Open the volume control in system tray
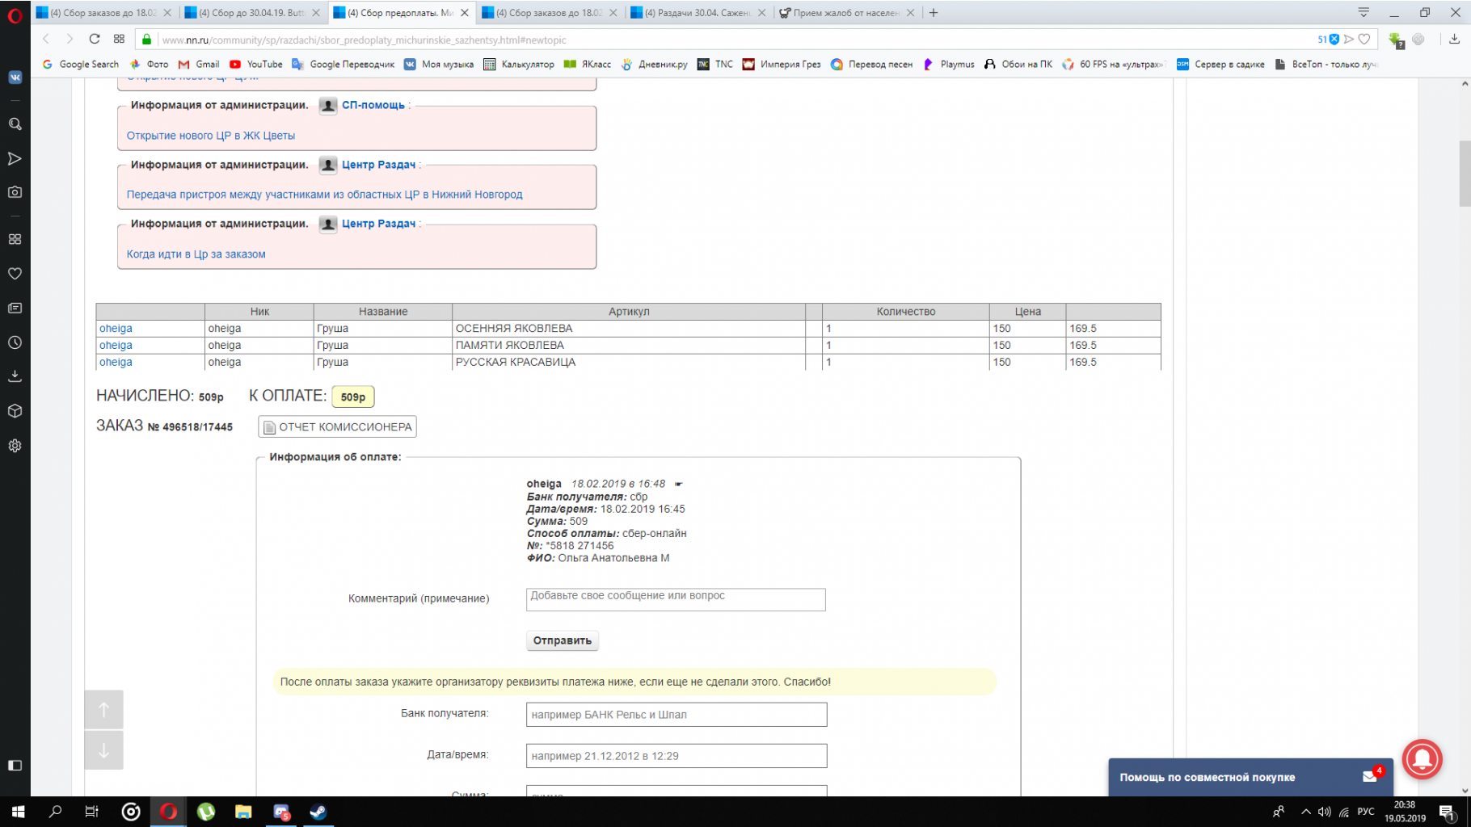 [1324, 812]
